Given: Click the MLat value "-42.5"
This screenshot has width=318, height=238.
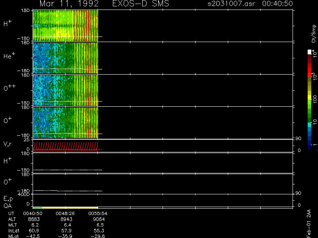Looking at the screenshot, I should 33,236.
